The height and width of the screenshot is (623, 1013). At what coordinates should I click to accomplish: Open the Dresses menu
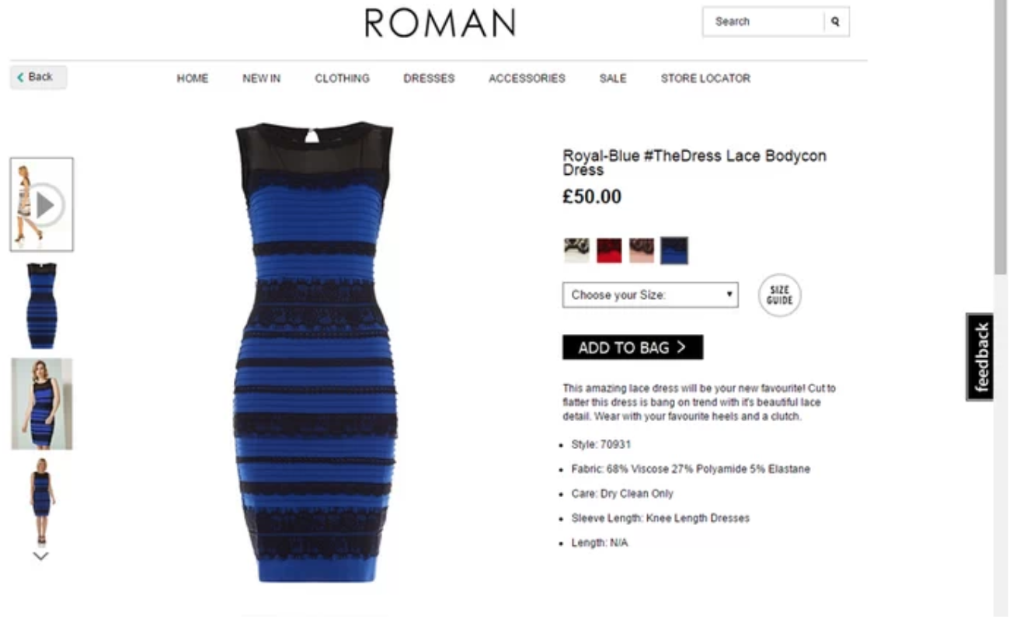point(429,78)
